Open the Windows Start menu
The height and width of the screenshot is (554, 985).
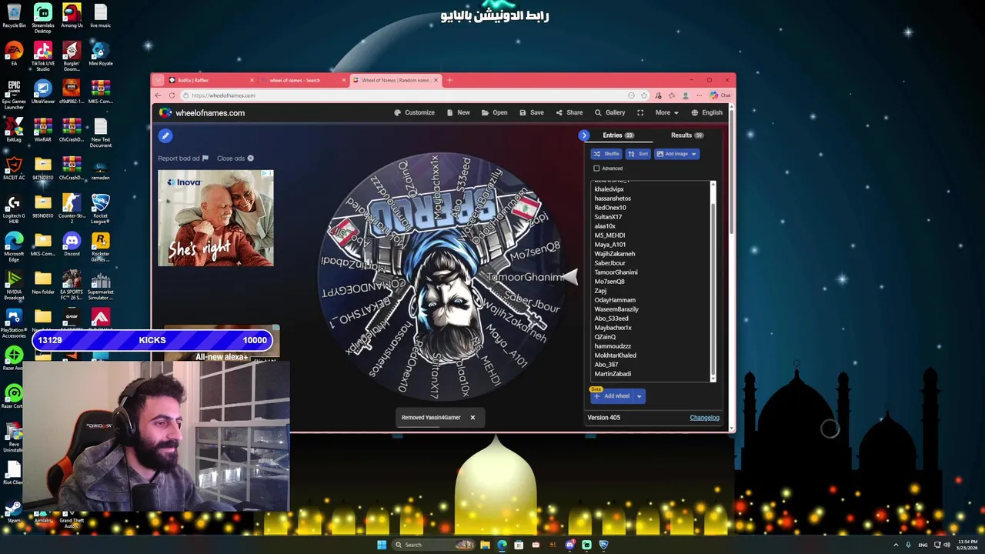pyautogui.click(x=382, y=545)
